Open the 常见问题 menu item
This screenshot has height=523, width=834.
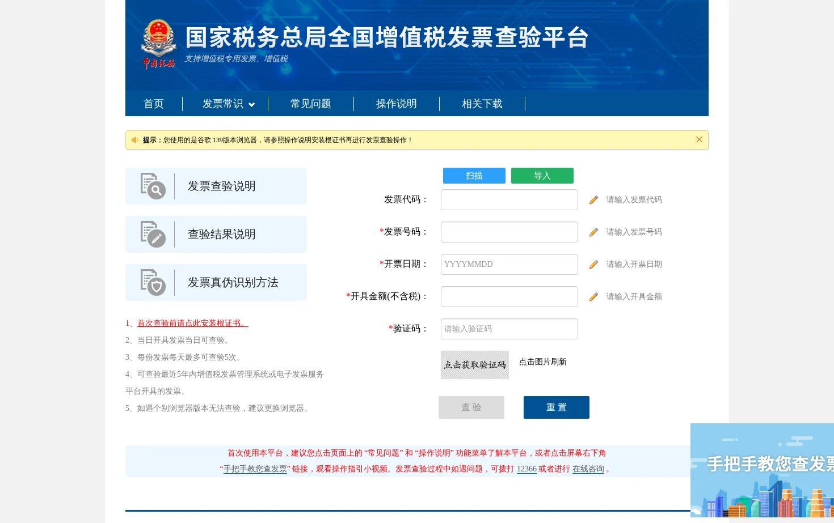[x=311, y=104]
